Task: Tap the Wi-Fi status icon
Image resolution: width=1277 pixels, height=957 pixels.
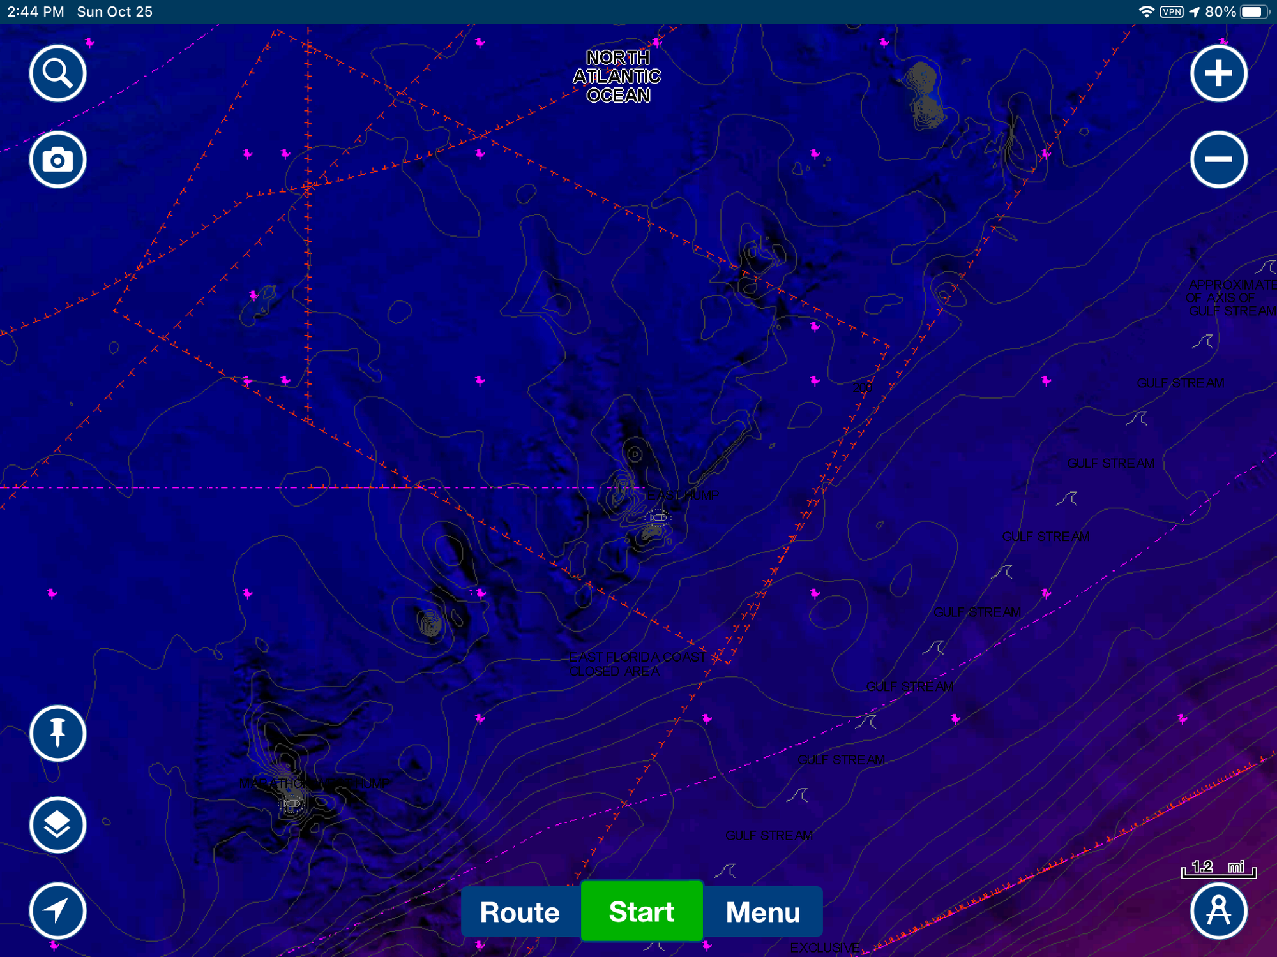Action: [1146, 11]
